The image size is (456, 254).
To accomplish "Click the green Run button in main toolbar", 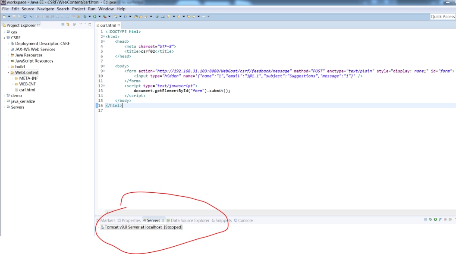I will tap(94, 16).
